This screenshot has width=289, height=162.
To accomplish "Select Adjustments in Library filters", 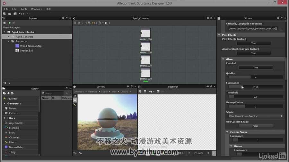I will [16, 123].
